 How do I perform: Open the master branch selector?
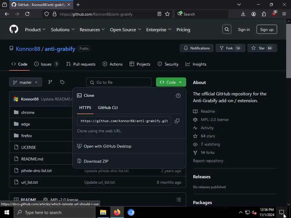pos(26,82)
